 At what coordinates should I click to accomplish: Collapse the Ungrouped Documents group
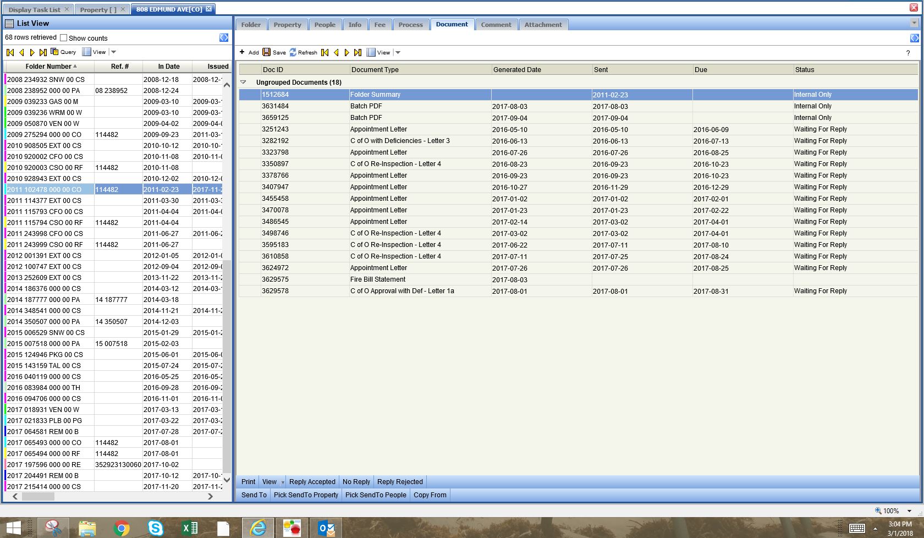click(x=243, y=82)
